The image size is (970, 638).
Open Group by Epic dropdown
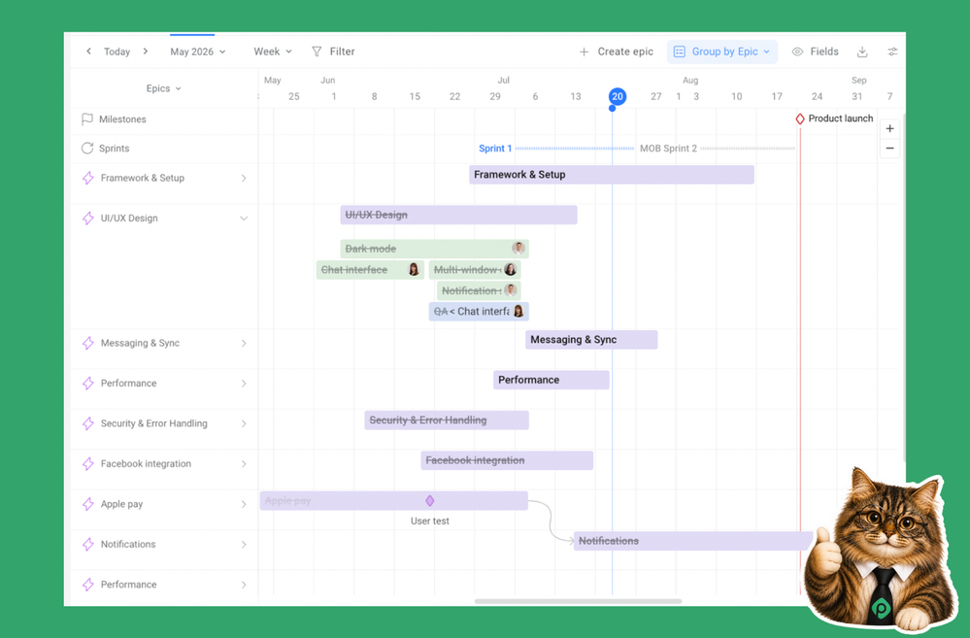[x=722, y=51]
